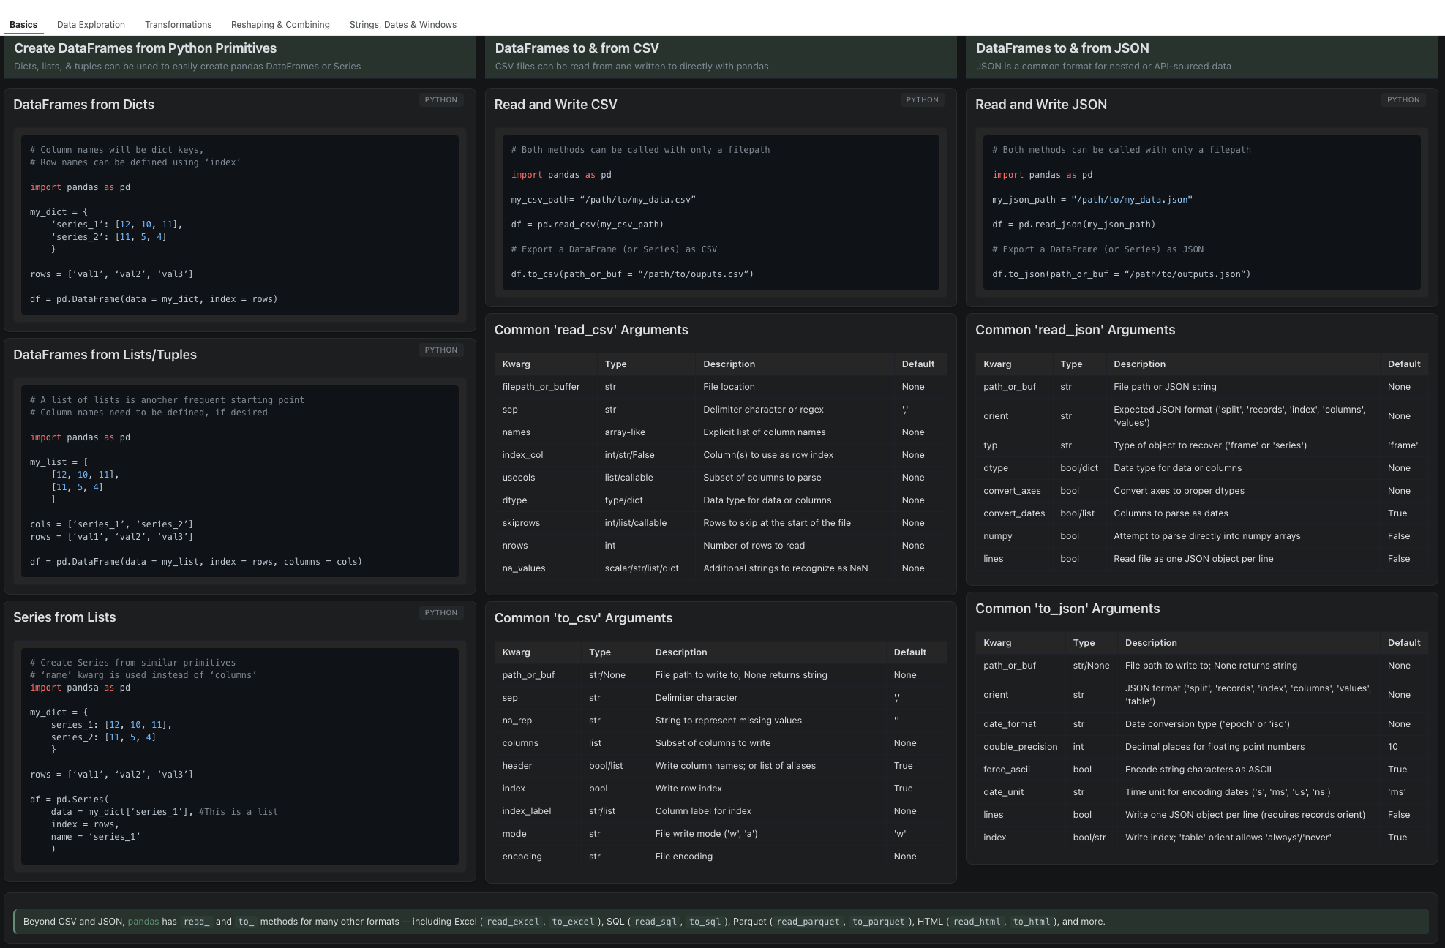Click the 'DataFrames from Dicts' card title
The width and height of the screenshot is (1445, 948).
(83, 105)
